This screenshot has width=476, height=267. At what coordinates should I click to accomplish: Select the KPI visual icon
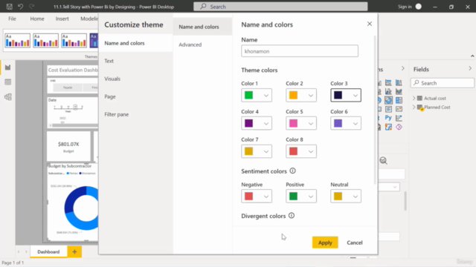[x=399, y=109]
